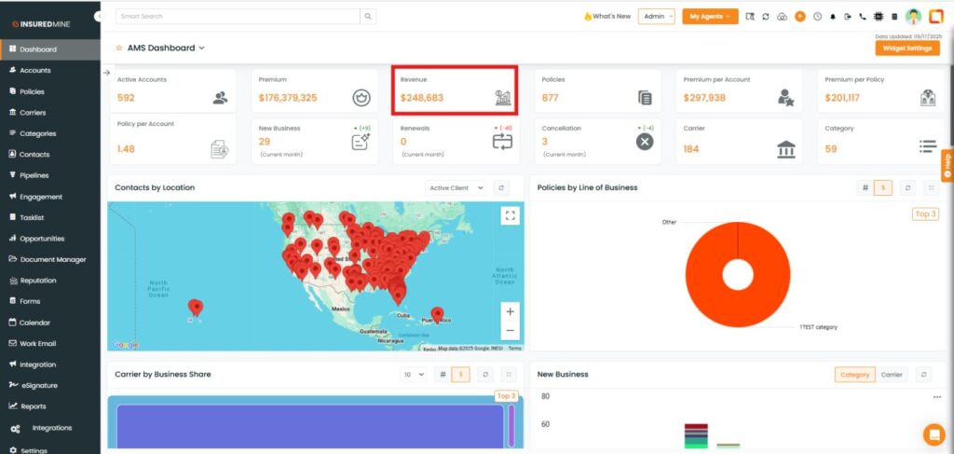Open the Admin role dropdown
The width and height of the screenshot is (954, 454).
pos(656,17)
